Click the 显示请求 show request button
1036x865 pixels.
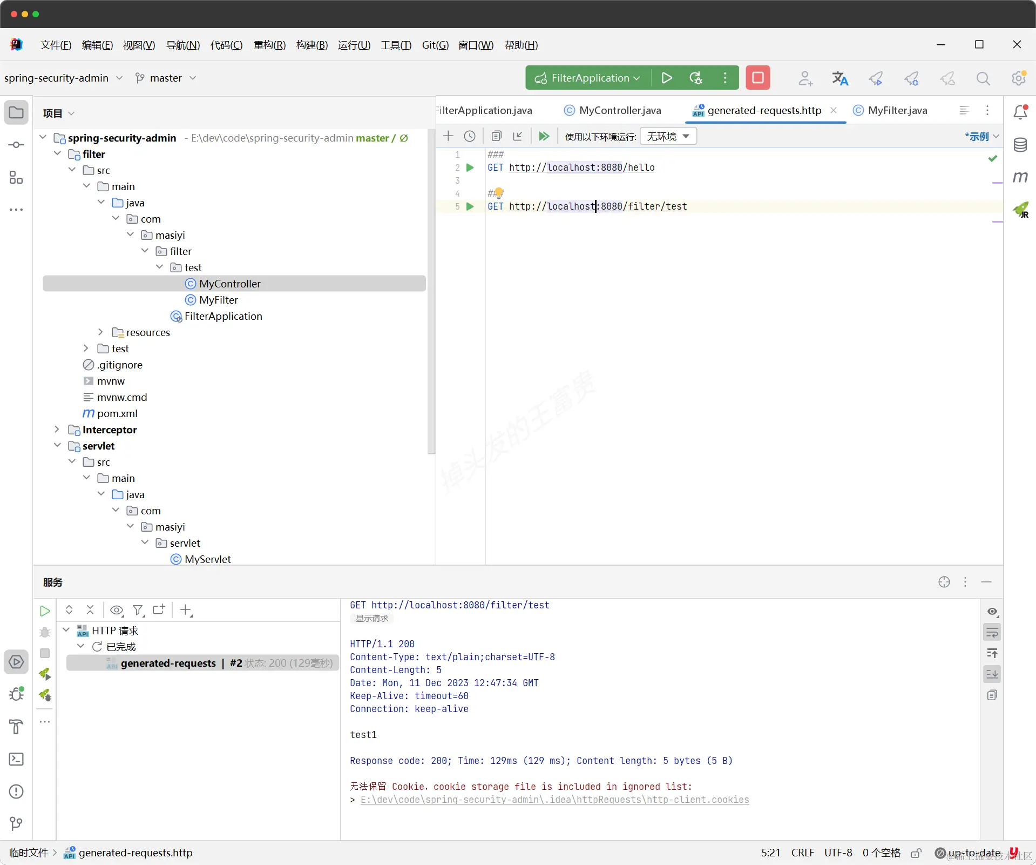pyautogui.click(x=372, y=618)
